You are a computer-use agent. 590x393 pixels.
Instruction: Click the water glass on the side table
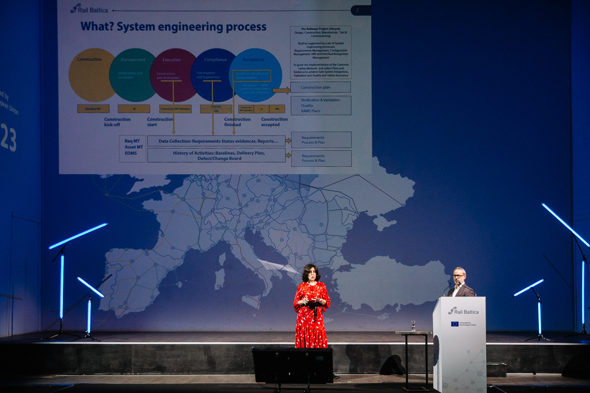[x=413, y=325]
